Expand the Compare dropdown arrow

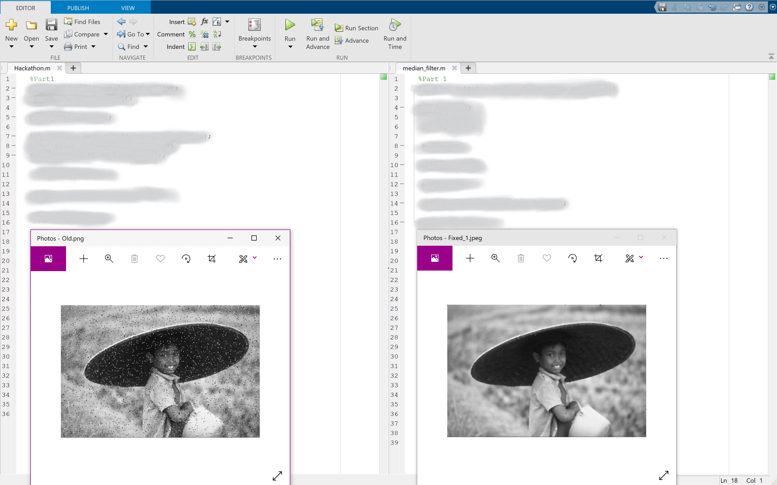(x=106, y=34)
